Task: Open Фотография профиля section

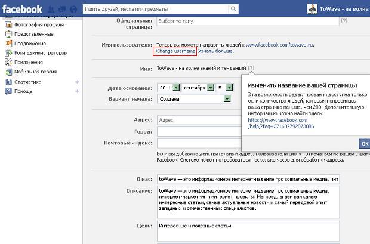Action: [39, 24]
